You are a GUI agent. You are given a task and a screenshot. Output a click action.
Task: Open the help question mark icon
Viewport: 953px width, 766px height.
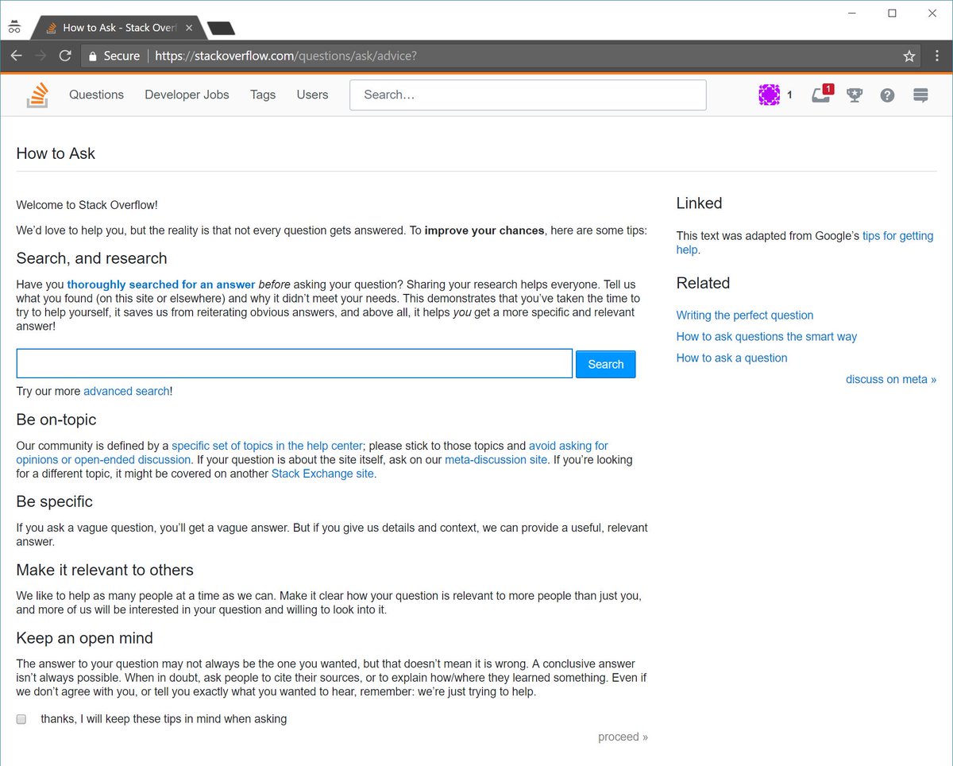click(887, 95)
